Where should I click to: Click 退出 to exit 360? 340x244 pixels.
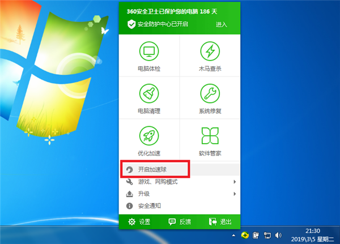click(x=220, y=221)
